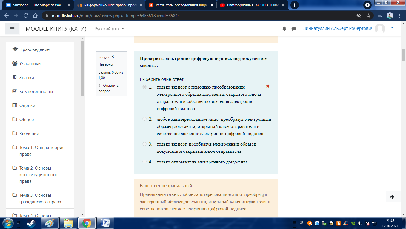Open the Введение section
Image resolution: width=406 pixels, height=229 pixels.
pos(40,134)
